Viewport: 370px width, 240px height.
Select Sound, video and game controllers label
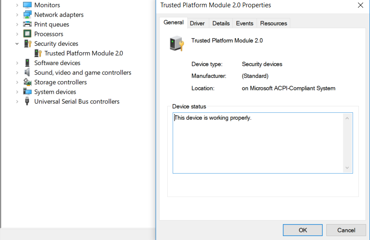[x=83, y=73]
